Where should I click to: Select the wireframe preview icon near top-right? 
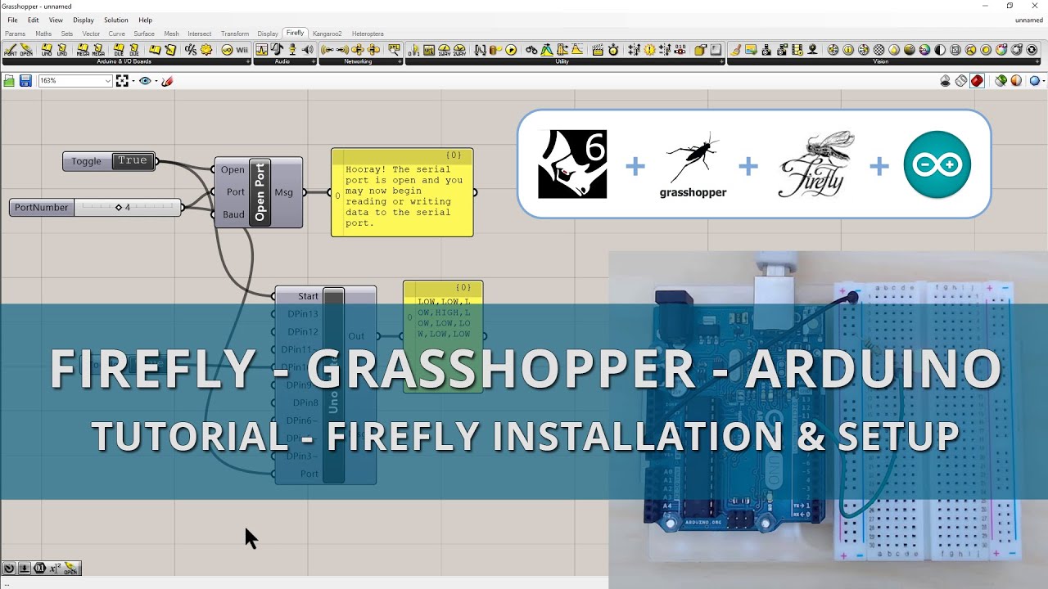[961, 80]
